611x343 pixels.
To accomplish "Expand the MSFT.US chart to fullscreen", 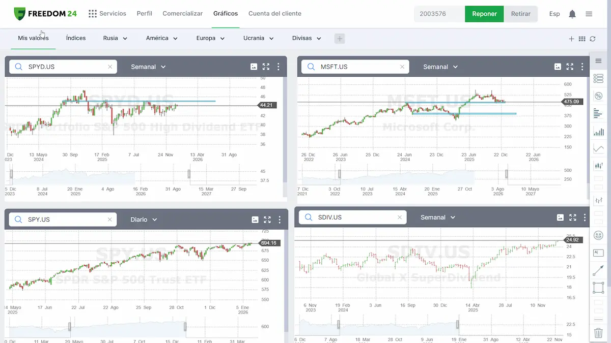I will (570, 67).
